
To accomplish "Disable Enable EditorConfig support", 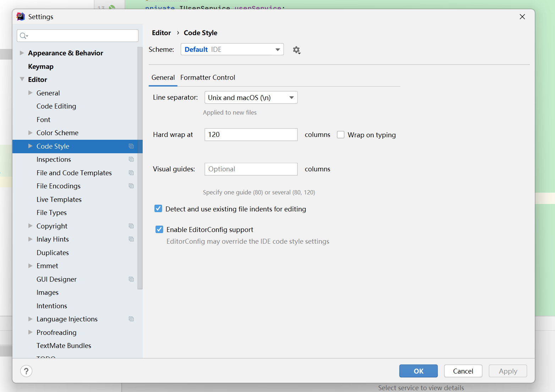I will tap(159, 229).
